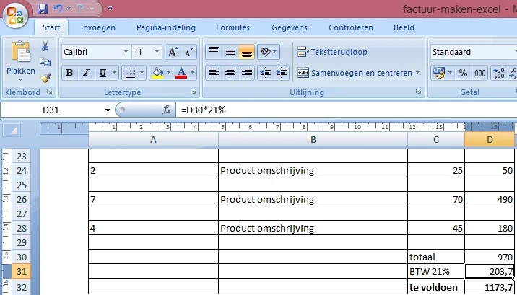
Task: Select the cell containing 1173,7
Action: 490,287
